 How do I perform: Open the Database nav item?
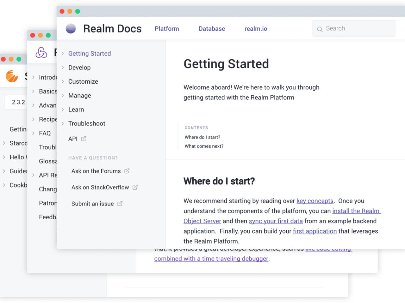[x=212, y=29]
